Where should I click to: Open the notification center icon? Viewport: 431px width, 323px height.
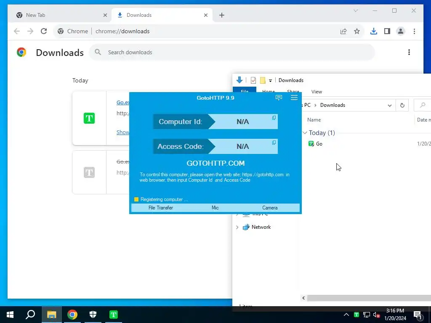tap(418, 315)
